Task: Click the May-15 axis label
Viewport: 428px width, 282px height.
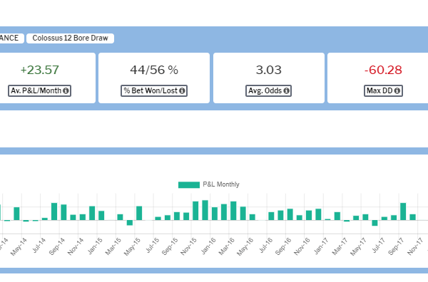Action: tap(132, 246)
